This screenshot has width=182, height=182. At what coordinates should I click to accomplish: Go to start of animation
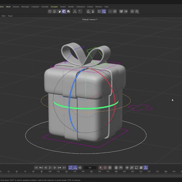36,168
